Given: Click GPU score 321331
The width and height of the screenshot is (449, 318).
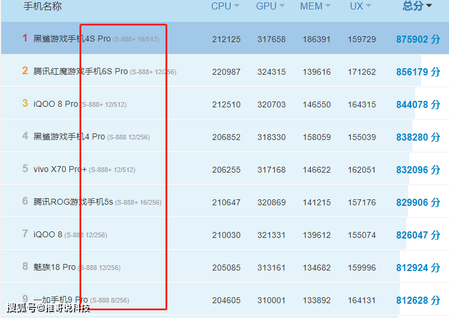Looking at the screenshot, I should pyautogui.click(x=272, y=235).
